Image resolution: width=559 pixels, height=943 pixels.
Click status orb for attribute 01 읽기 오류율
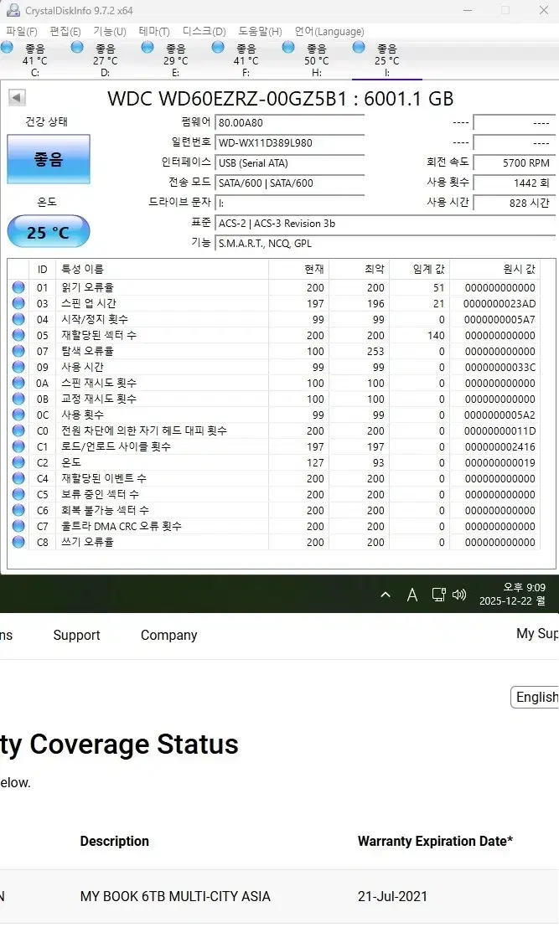click(x=18, y=287)
